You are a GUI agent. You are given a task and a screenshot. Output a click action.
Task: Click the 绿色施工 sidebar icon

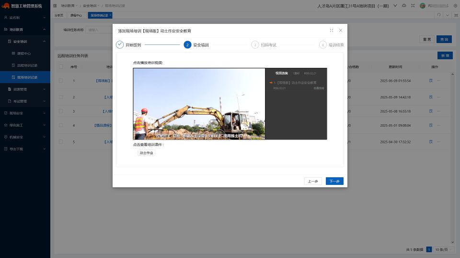(x=6, y=125)
